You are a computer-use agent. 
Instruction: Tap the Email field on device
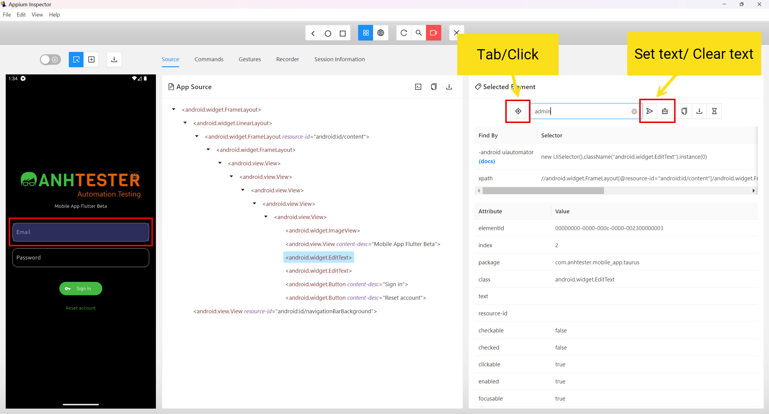[x=81, y=232]
